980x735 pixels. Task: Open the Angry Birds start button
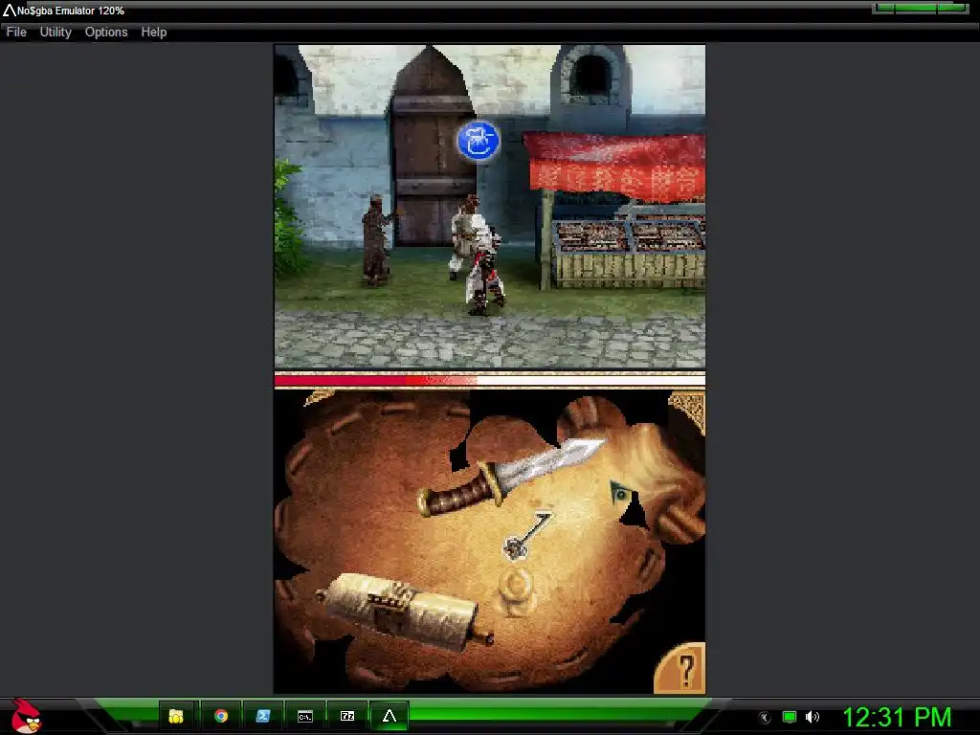(x=26, y=716)
